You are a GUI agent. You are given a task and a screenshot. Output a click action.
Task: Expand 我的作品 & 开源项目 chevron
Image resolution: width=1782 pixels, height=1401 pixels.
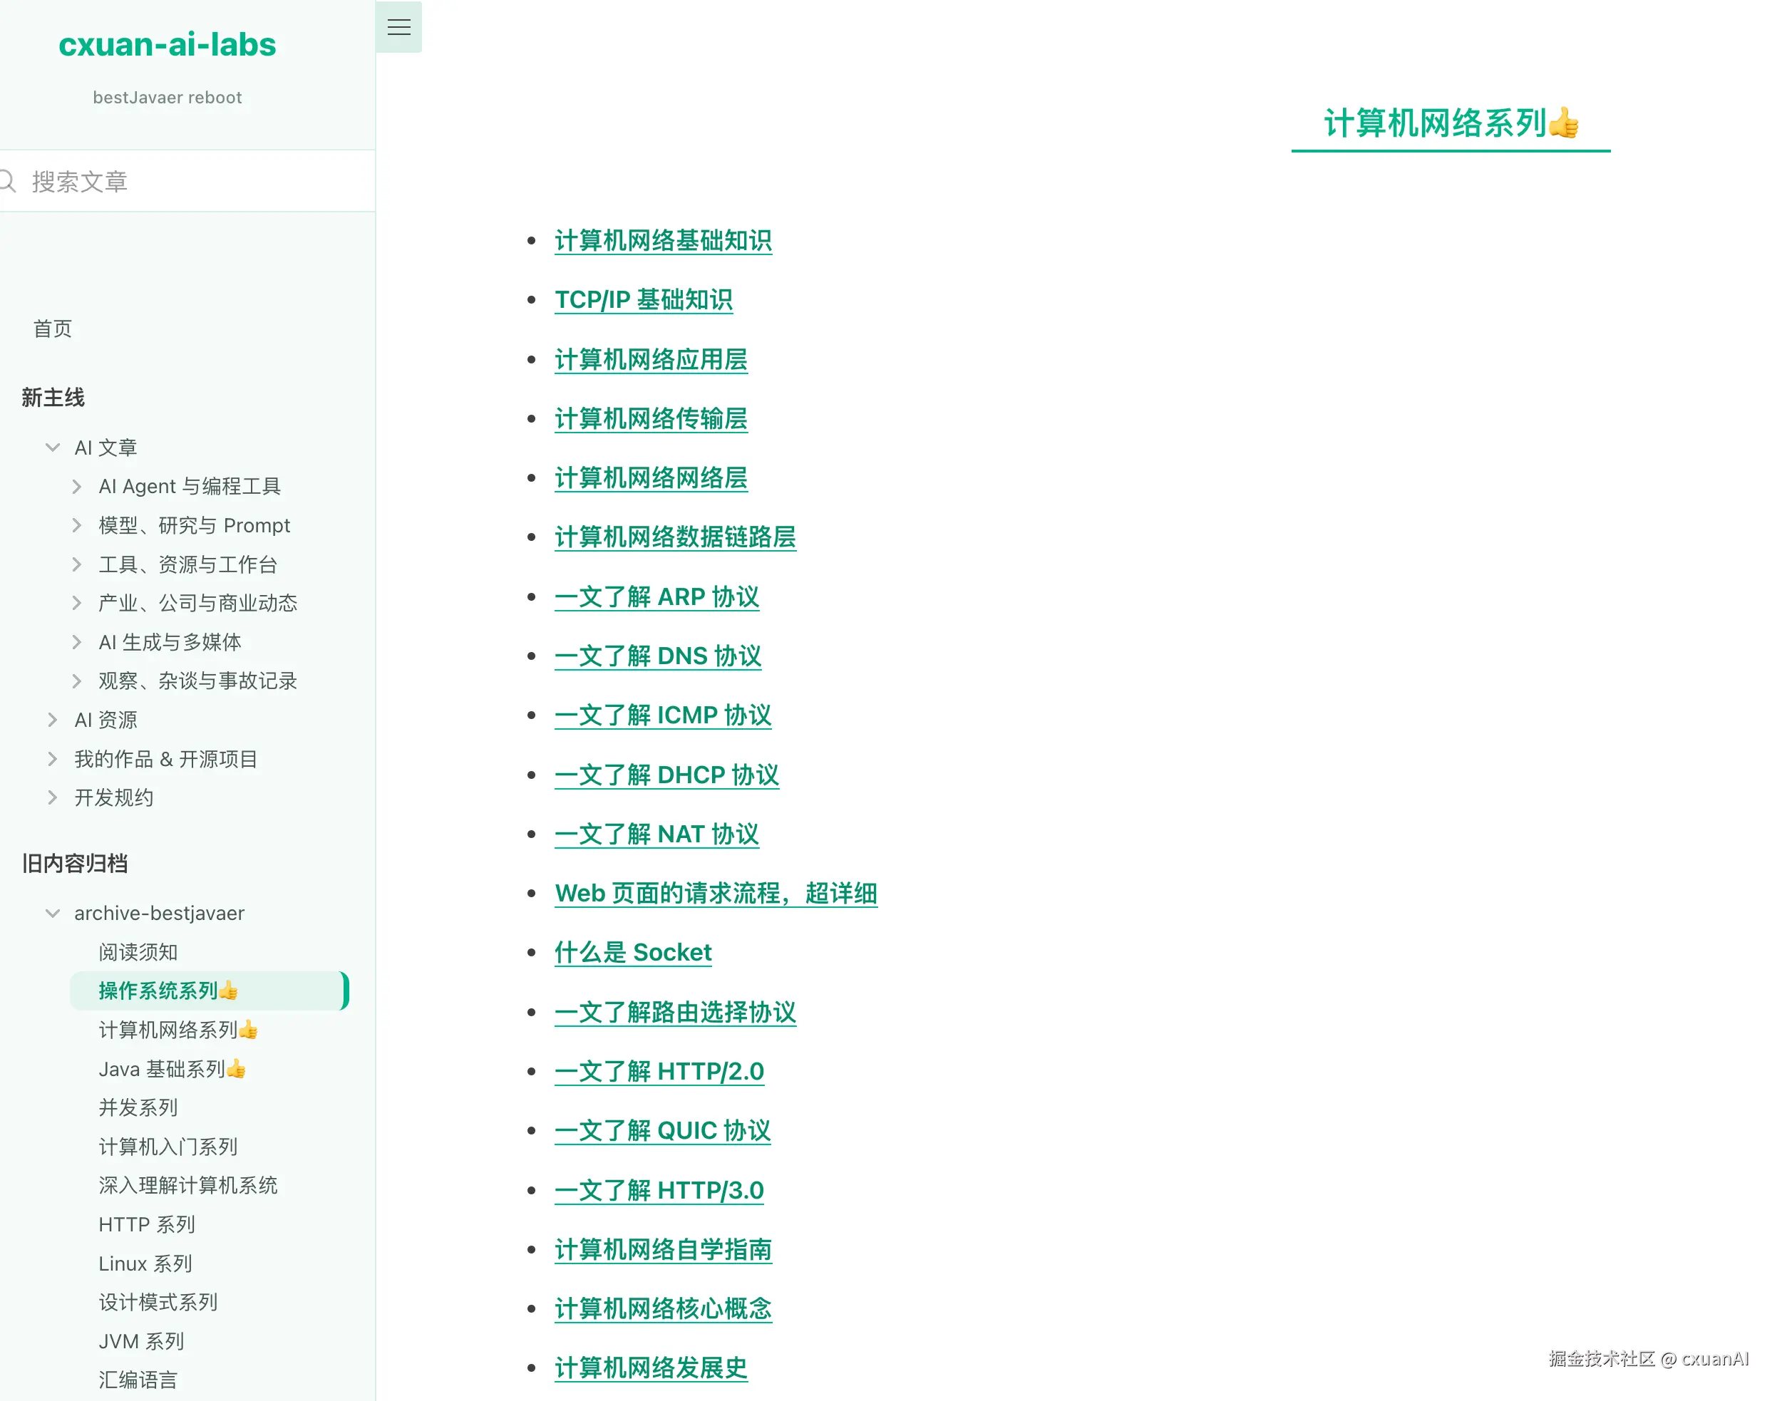coord(53,759)
